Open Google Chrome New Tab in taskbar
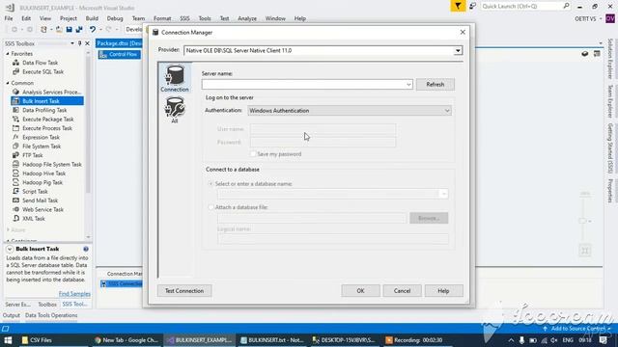 (126, 340)
